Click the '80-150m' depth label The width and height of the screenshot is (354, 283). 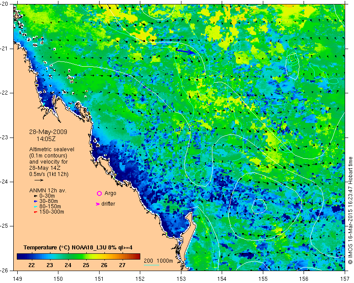click(x=50, y=207)
